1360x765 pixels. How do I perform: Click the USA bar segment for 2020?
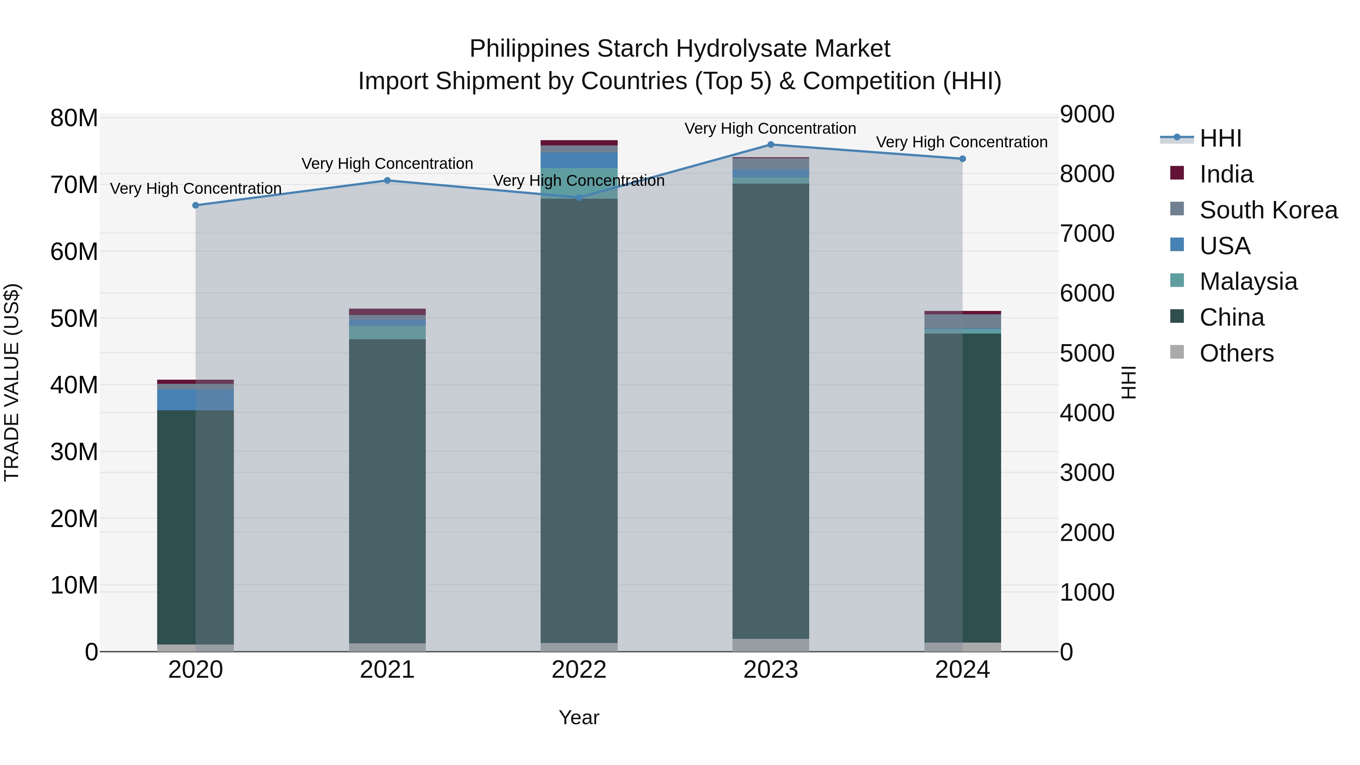(195, 400)
